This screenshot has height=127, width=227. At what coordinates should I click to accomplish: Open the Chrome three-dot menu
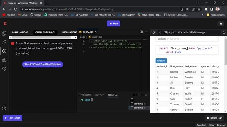click(223, 9)
